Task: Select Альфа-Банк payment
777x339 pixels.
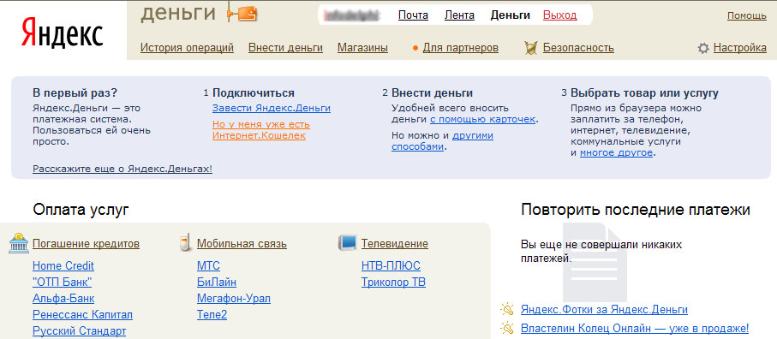Action: (x=63, y=299)
